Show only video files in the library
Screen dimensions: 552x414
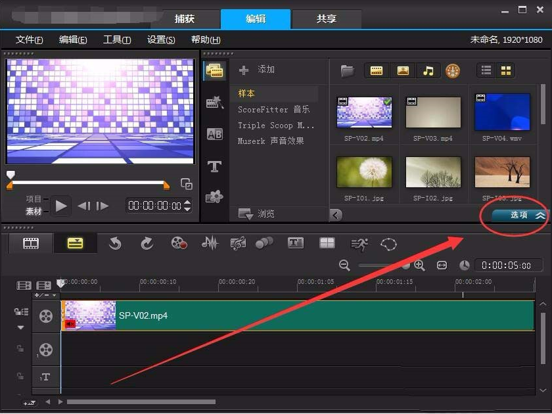tap(377, 70)
